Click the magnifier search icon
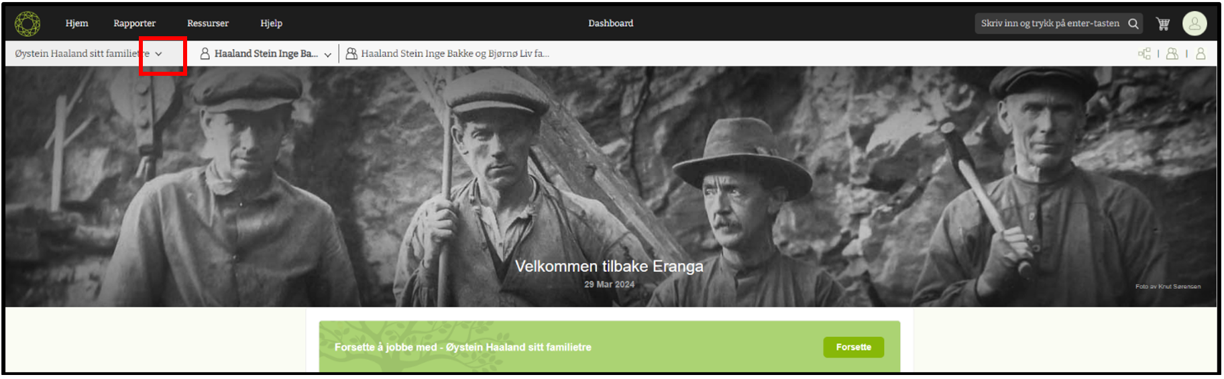This screenshot has width=1224, height=379. (1133, 23)
